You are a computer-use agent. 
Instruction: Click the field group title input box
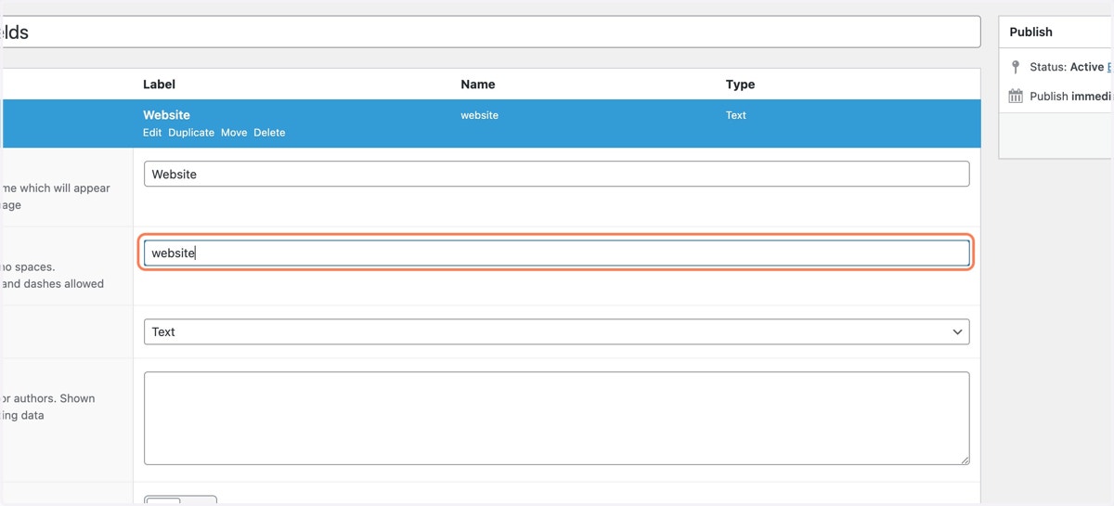(x=490, y=32)
